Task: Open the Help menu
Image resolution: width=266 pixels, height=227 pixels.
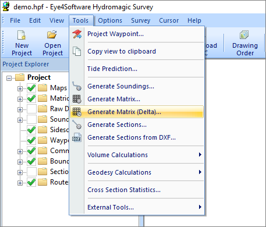Action: [x=194, y=20]
